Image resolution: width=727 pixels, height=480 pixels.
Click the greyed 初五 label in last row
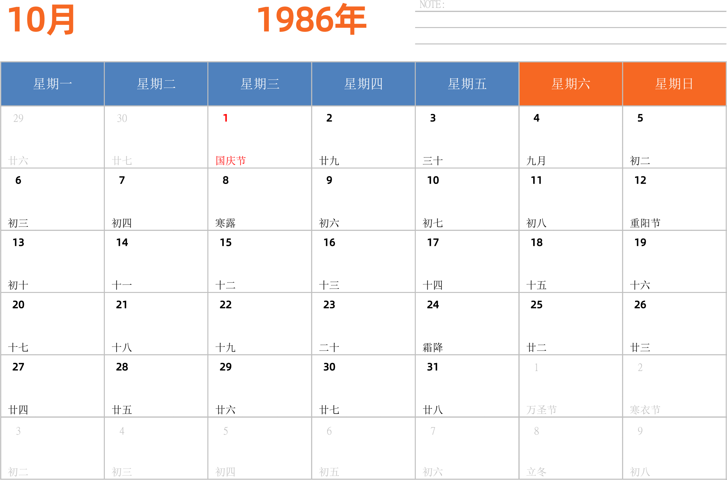(329, 472)
